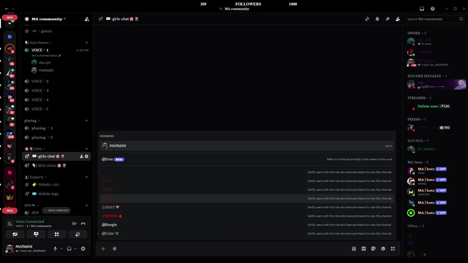
Task: Select MARWAN from members autocomplete
Action: [x=247, y=146]
